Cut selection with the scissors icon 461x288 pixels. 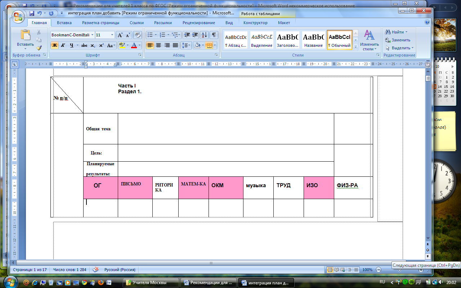click(x=39, y=32)
